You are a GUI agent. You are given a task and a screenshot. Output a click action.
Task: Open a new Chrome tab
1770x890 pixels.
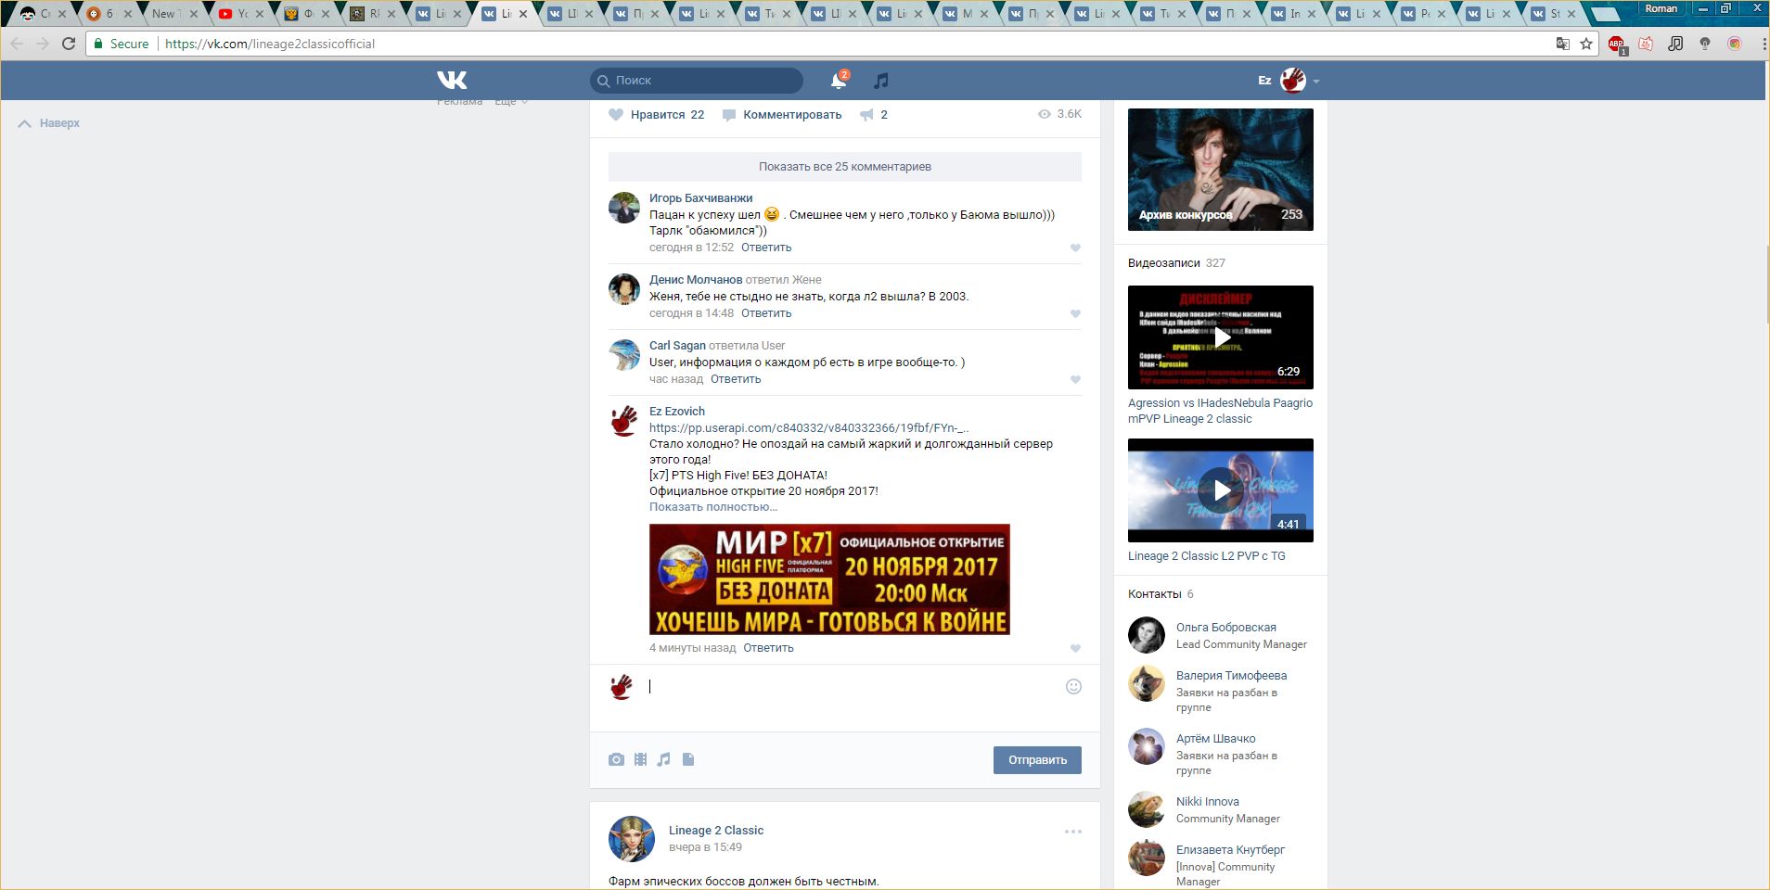point(1606,13)
